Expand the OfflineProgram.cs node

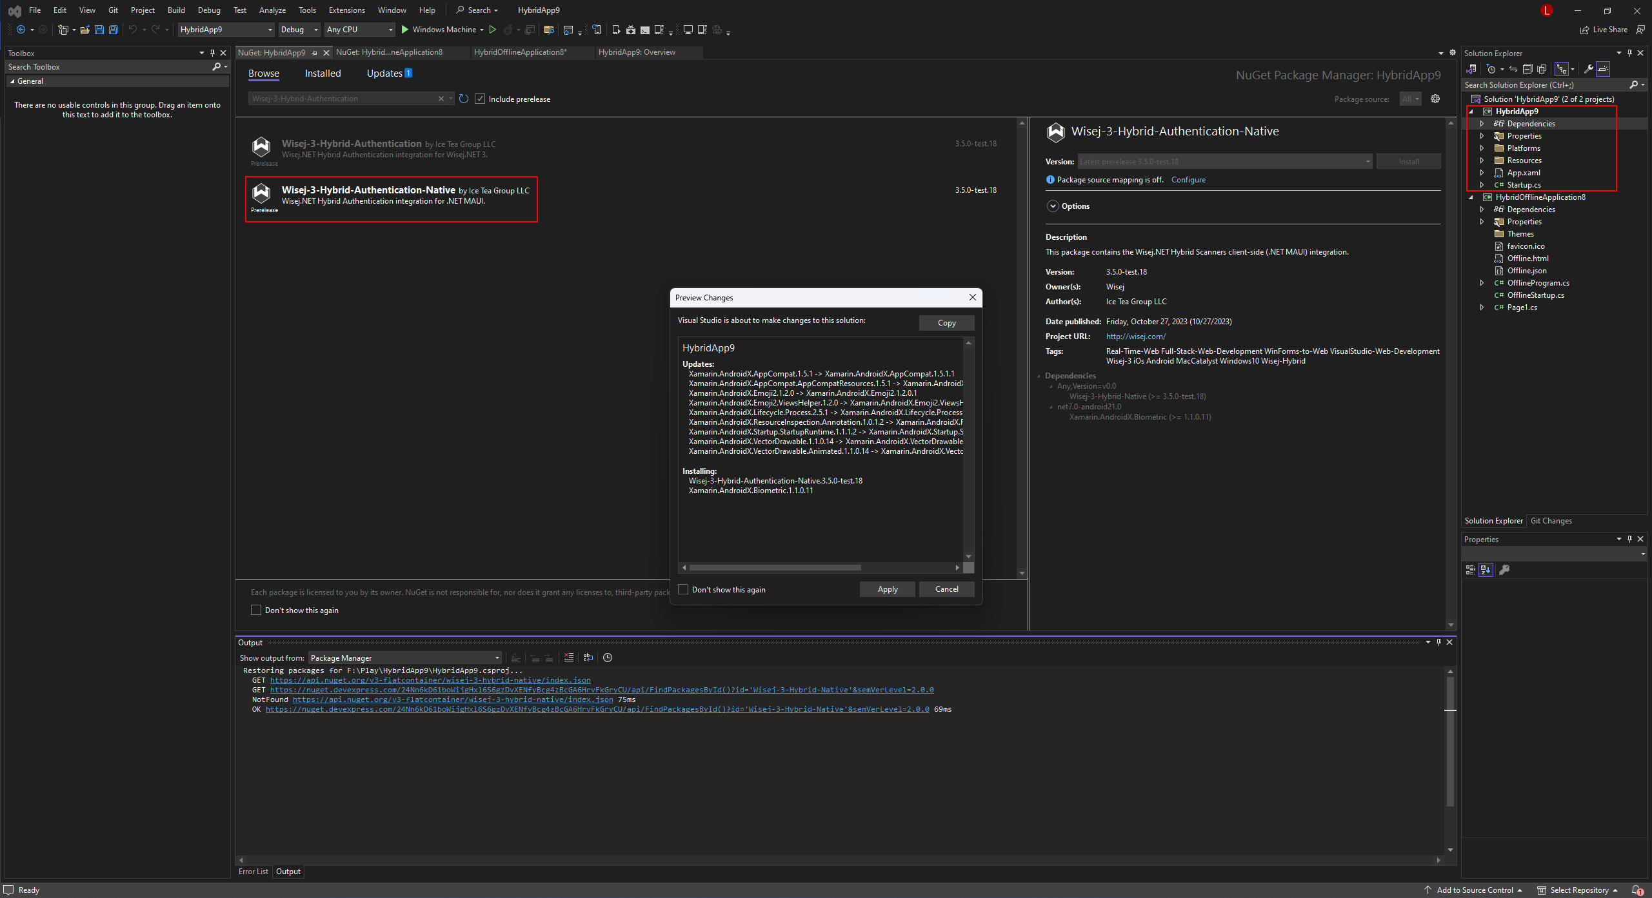[1482, 283]
